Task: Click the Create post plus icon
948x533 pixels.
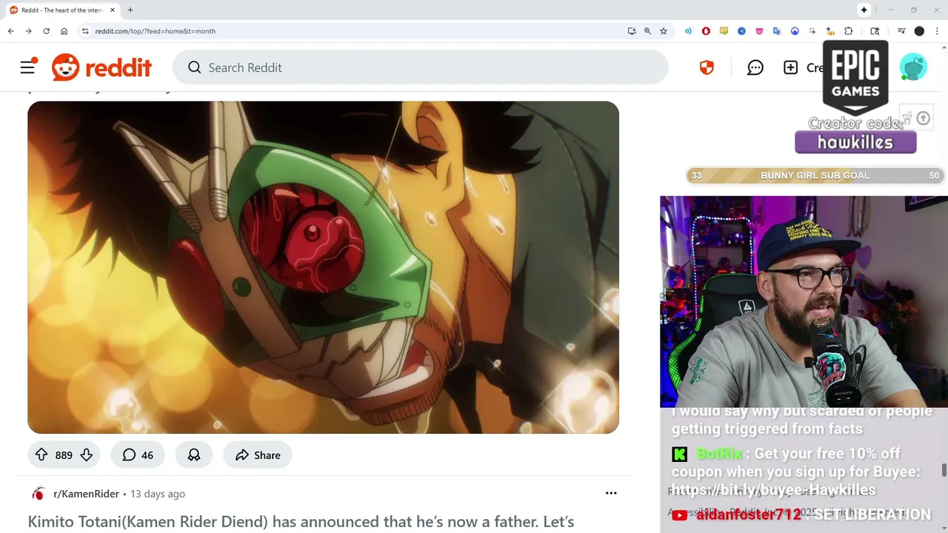Action: coord(791,67)
